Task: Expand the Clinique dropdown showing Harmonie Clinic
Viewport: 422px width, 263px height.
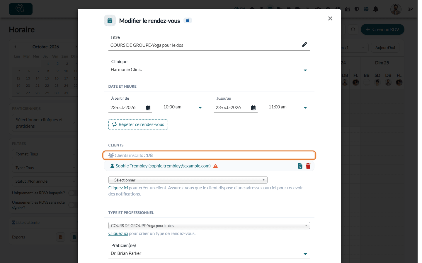Action: [x=209, y=70]
